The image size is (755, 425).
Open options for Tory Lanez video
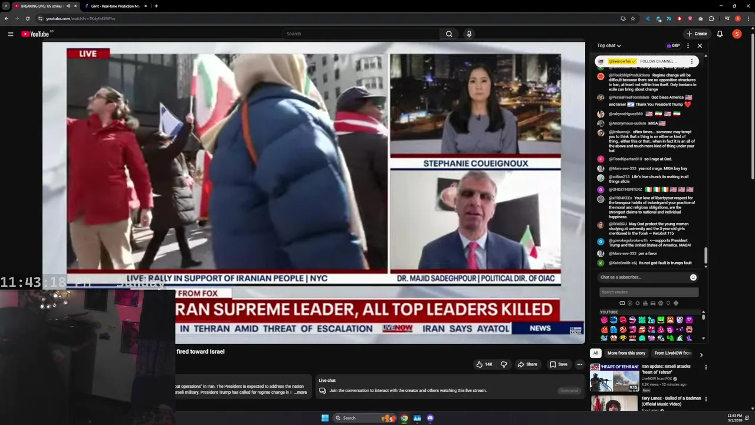tap(705, 399)
